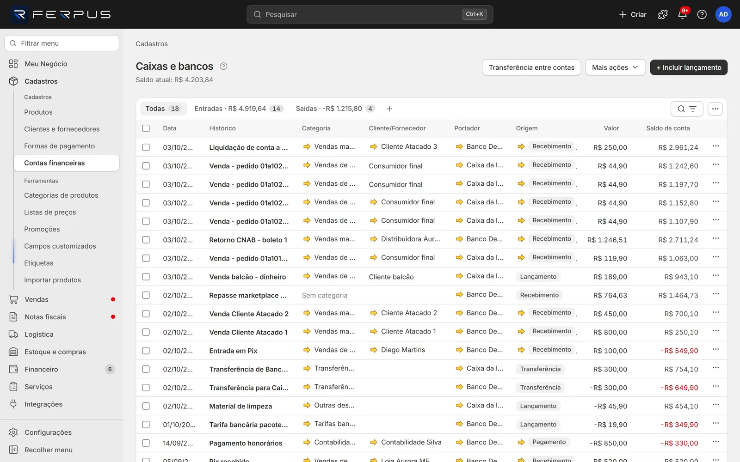Screen dimensions: 740x462
Task: Open row actions for Retorno CNAB - boleto 1
Action: (715, 238)
